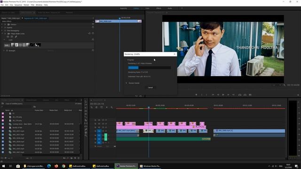Click the Lift button in Program monitor
301x169 pixels.
point(240,95)
